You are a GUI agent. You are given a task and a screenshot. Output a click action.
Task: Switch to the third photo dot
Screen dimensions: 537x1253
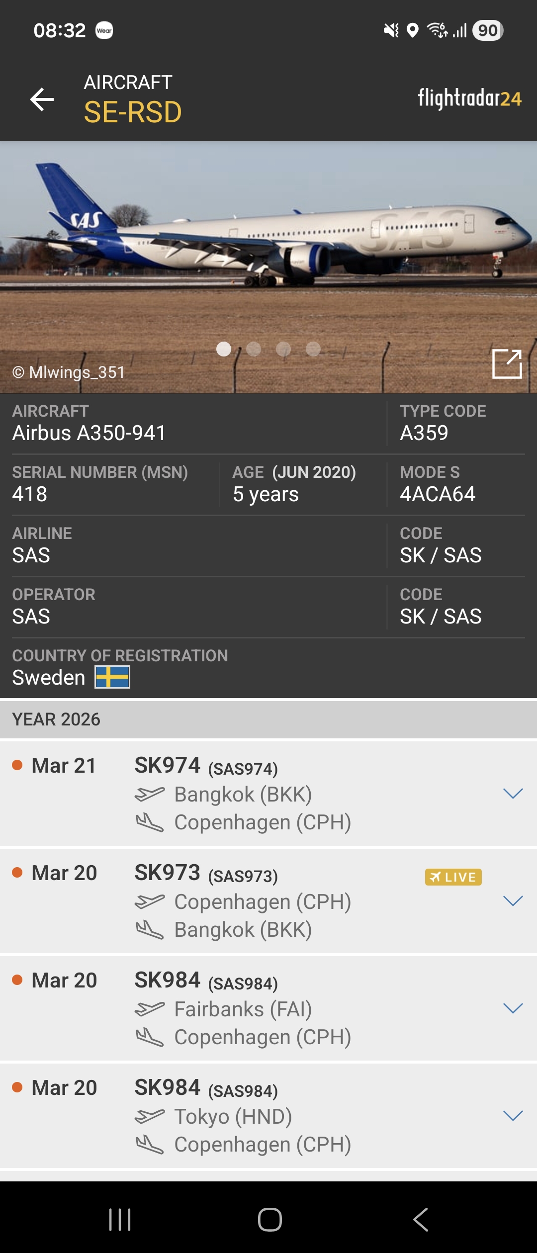pyautogui.click(x=283, y=349)
